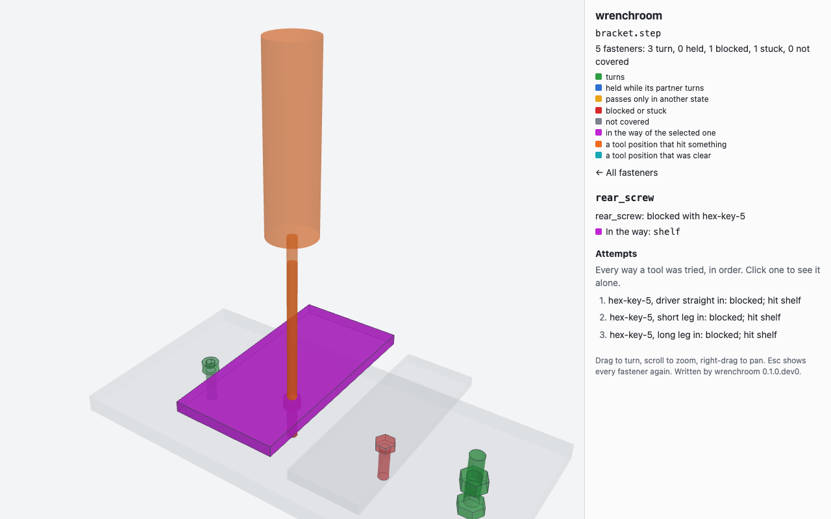
Task: Click the 'Drag to turn, scroll to zoom' help text
Action: click(x=701, y=366)
